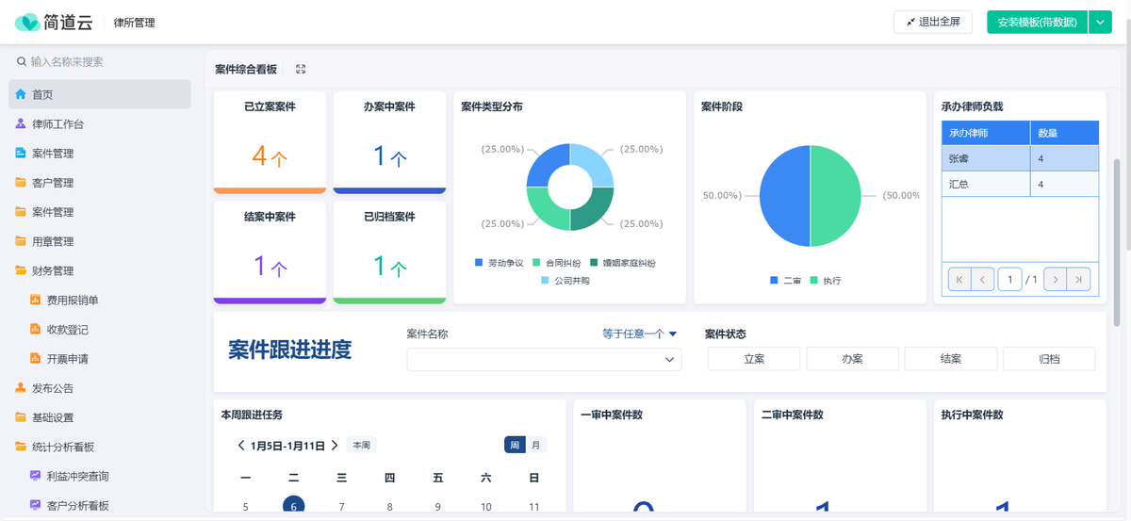The height and width of the screenshot is (521, 1131).
Task: Go to previous week in calendar
Action: coord(241,446)
